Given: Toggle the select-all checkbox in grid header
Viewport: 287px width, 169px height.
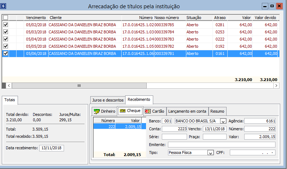Looking at the screenshot, I should (5, 18).
